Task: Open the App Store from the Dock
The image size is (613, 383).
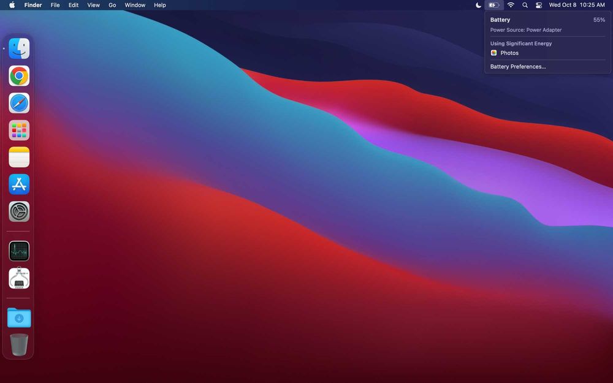Action: click(19, 184)
